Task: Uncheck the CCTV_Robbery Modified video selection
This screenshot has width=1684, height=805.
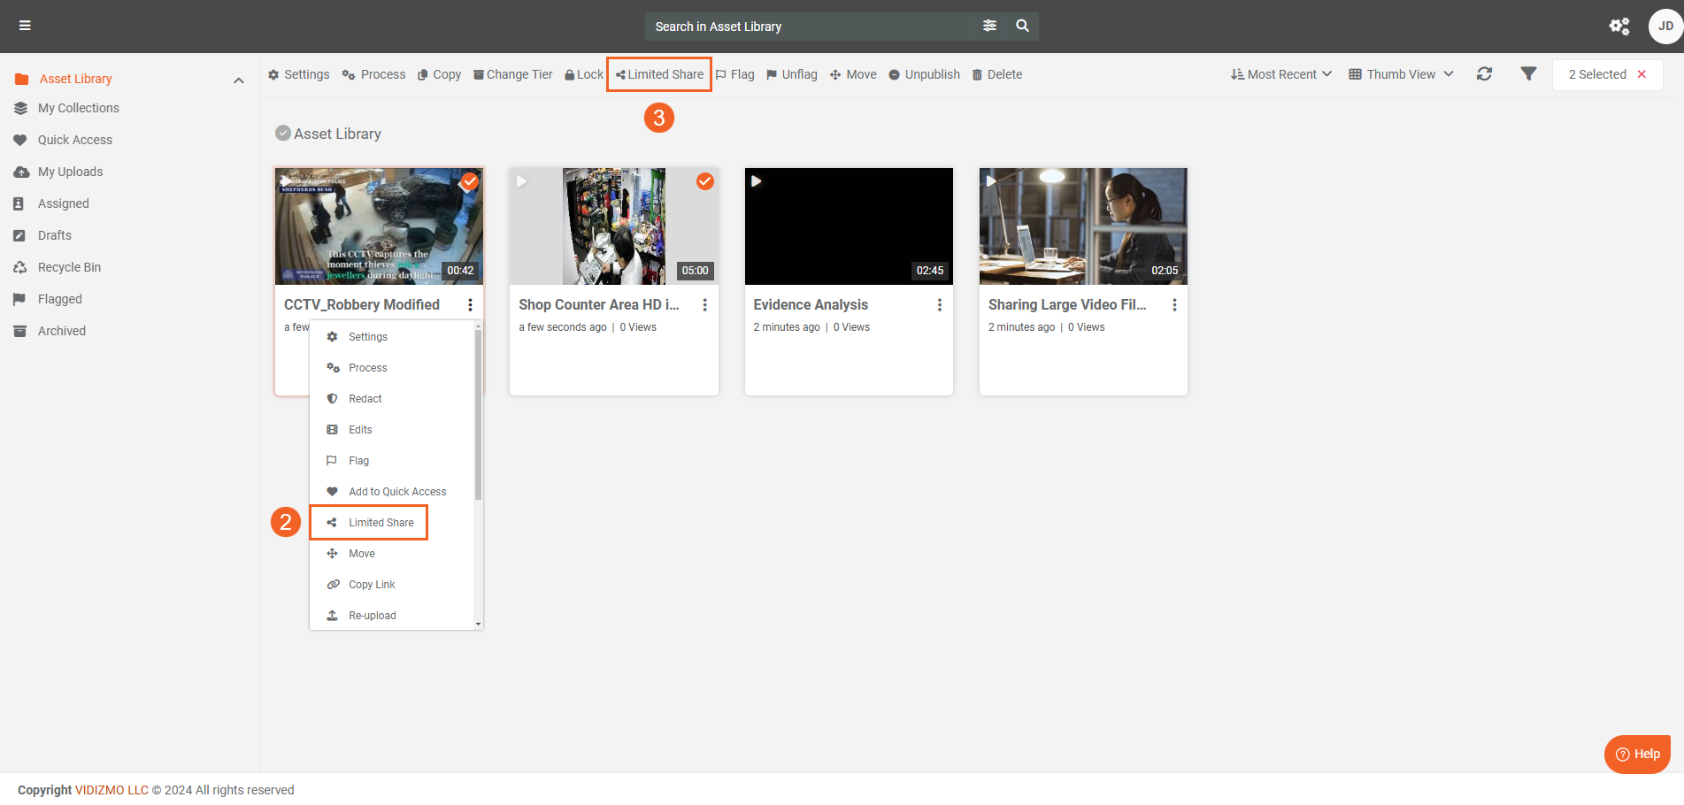Action: tap(470, 181)
